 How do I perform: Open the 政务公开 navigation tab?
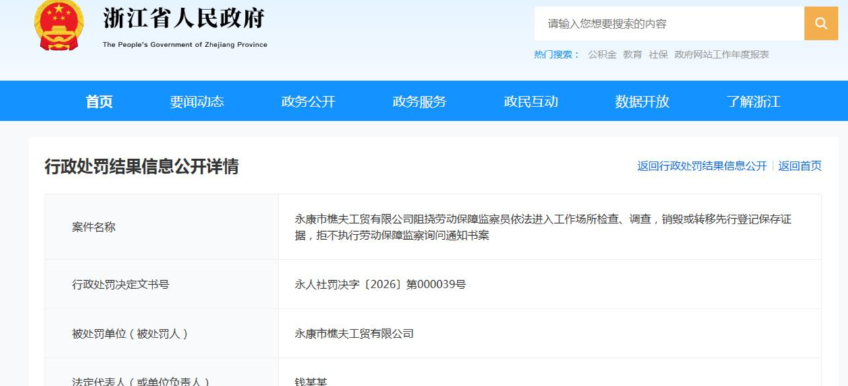[308, 102]
